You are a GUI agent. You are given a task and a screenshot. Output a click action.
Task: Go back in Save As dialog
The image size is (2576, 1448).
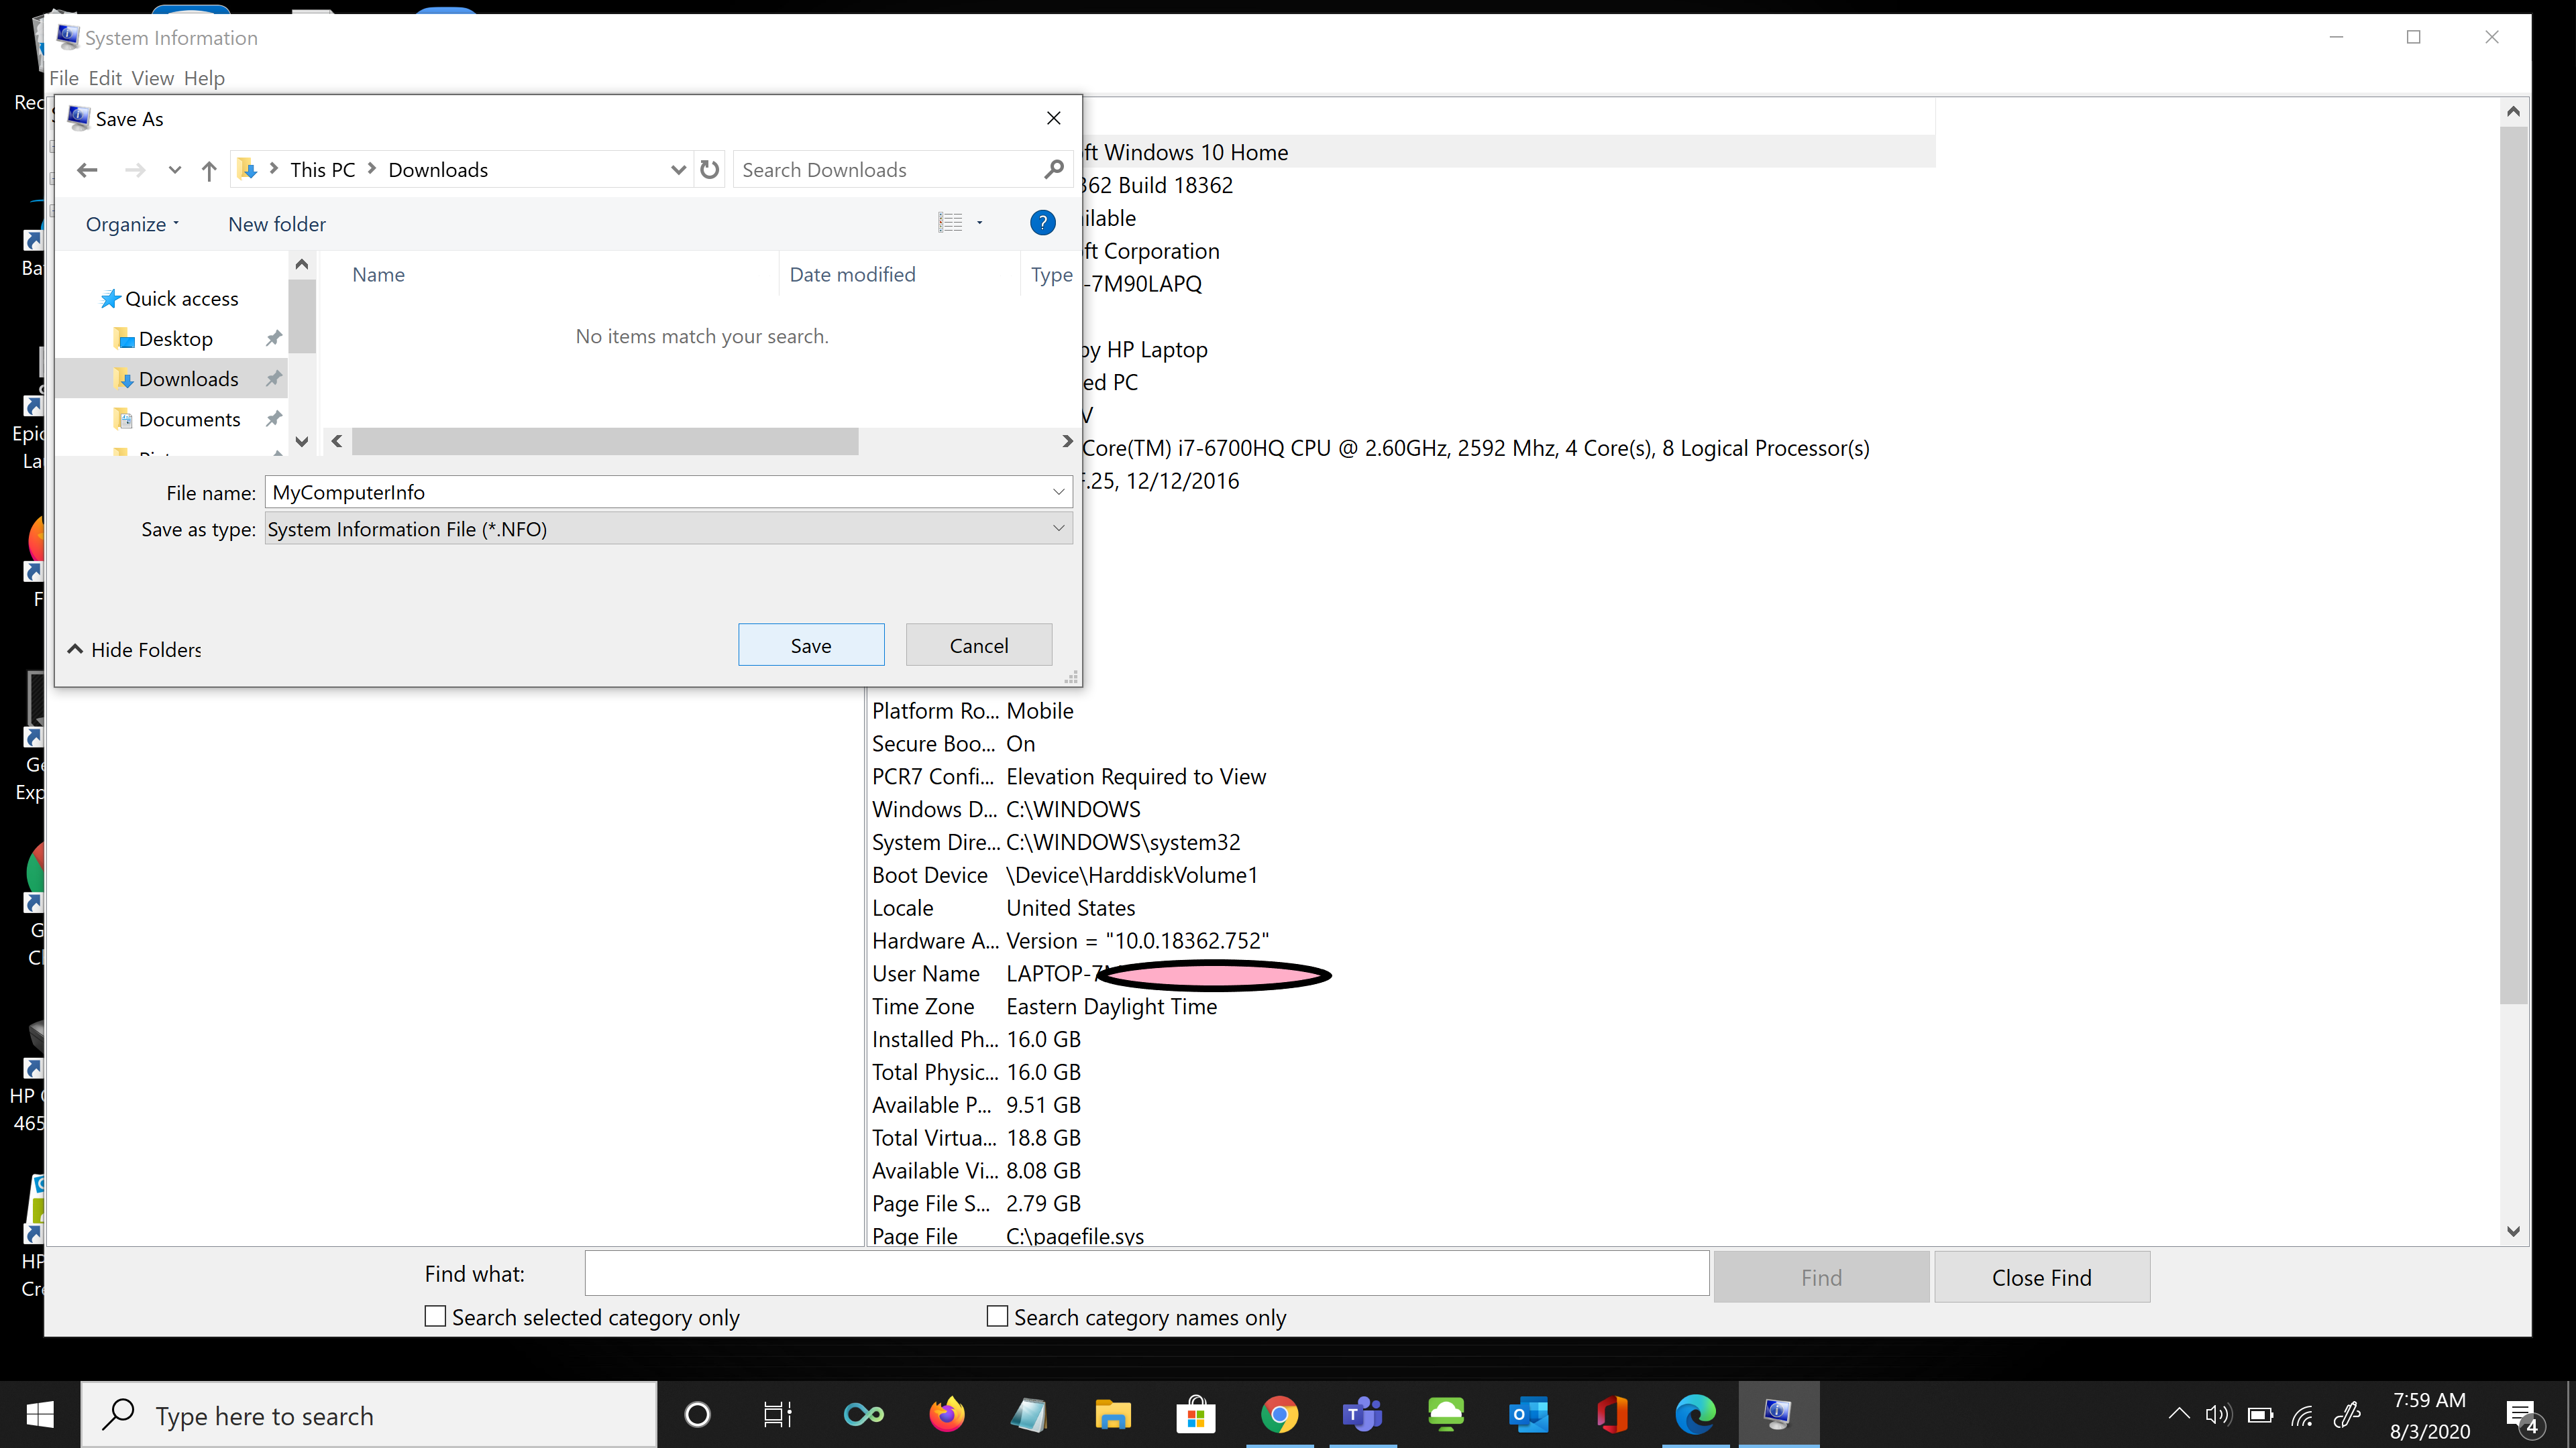pos(87,170)
